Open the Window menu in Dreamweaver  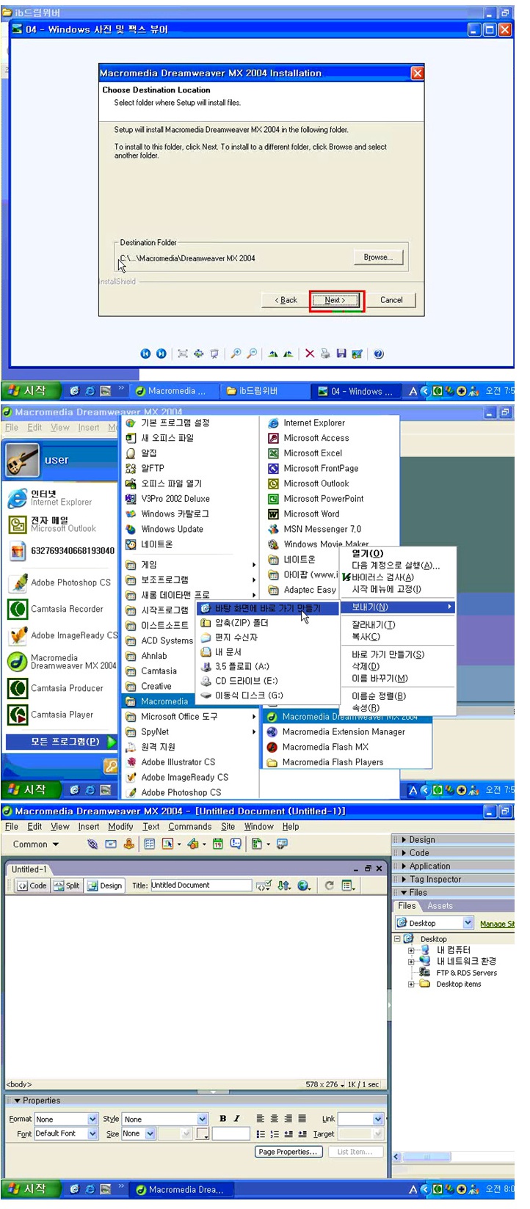(x=258, y=826)
